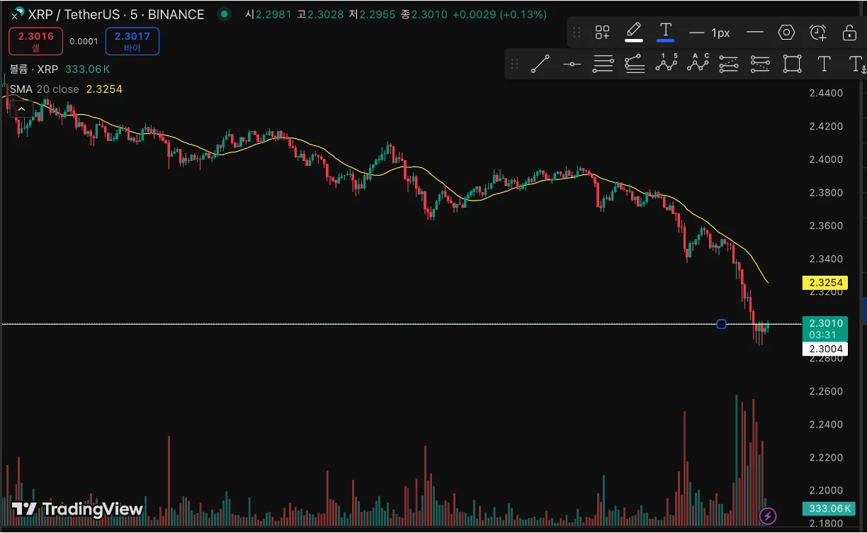Add alert with clock-plus icon
The width and height of the screenshot is (867, 533).
818,33
